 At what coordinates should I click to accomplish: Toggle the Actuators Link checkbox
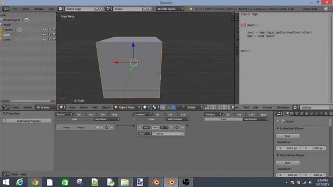click(x=246, y=114)
